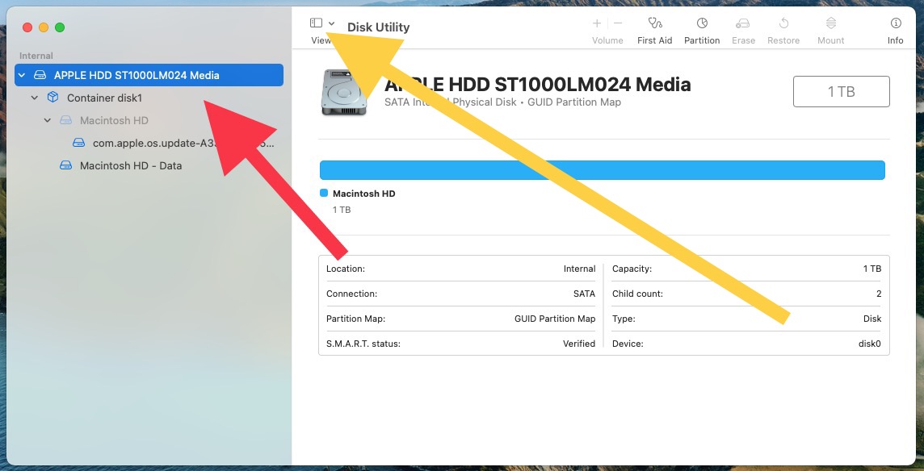Click the Disk Utility window title
The image size is (924, 471).
click(x=378, y=27)
